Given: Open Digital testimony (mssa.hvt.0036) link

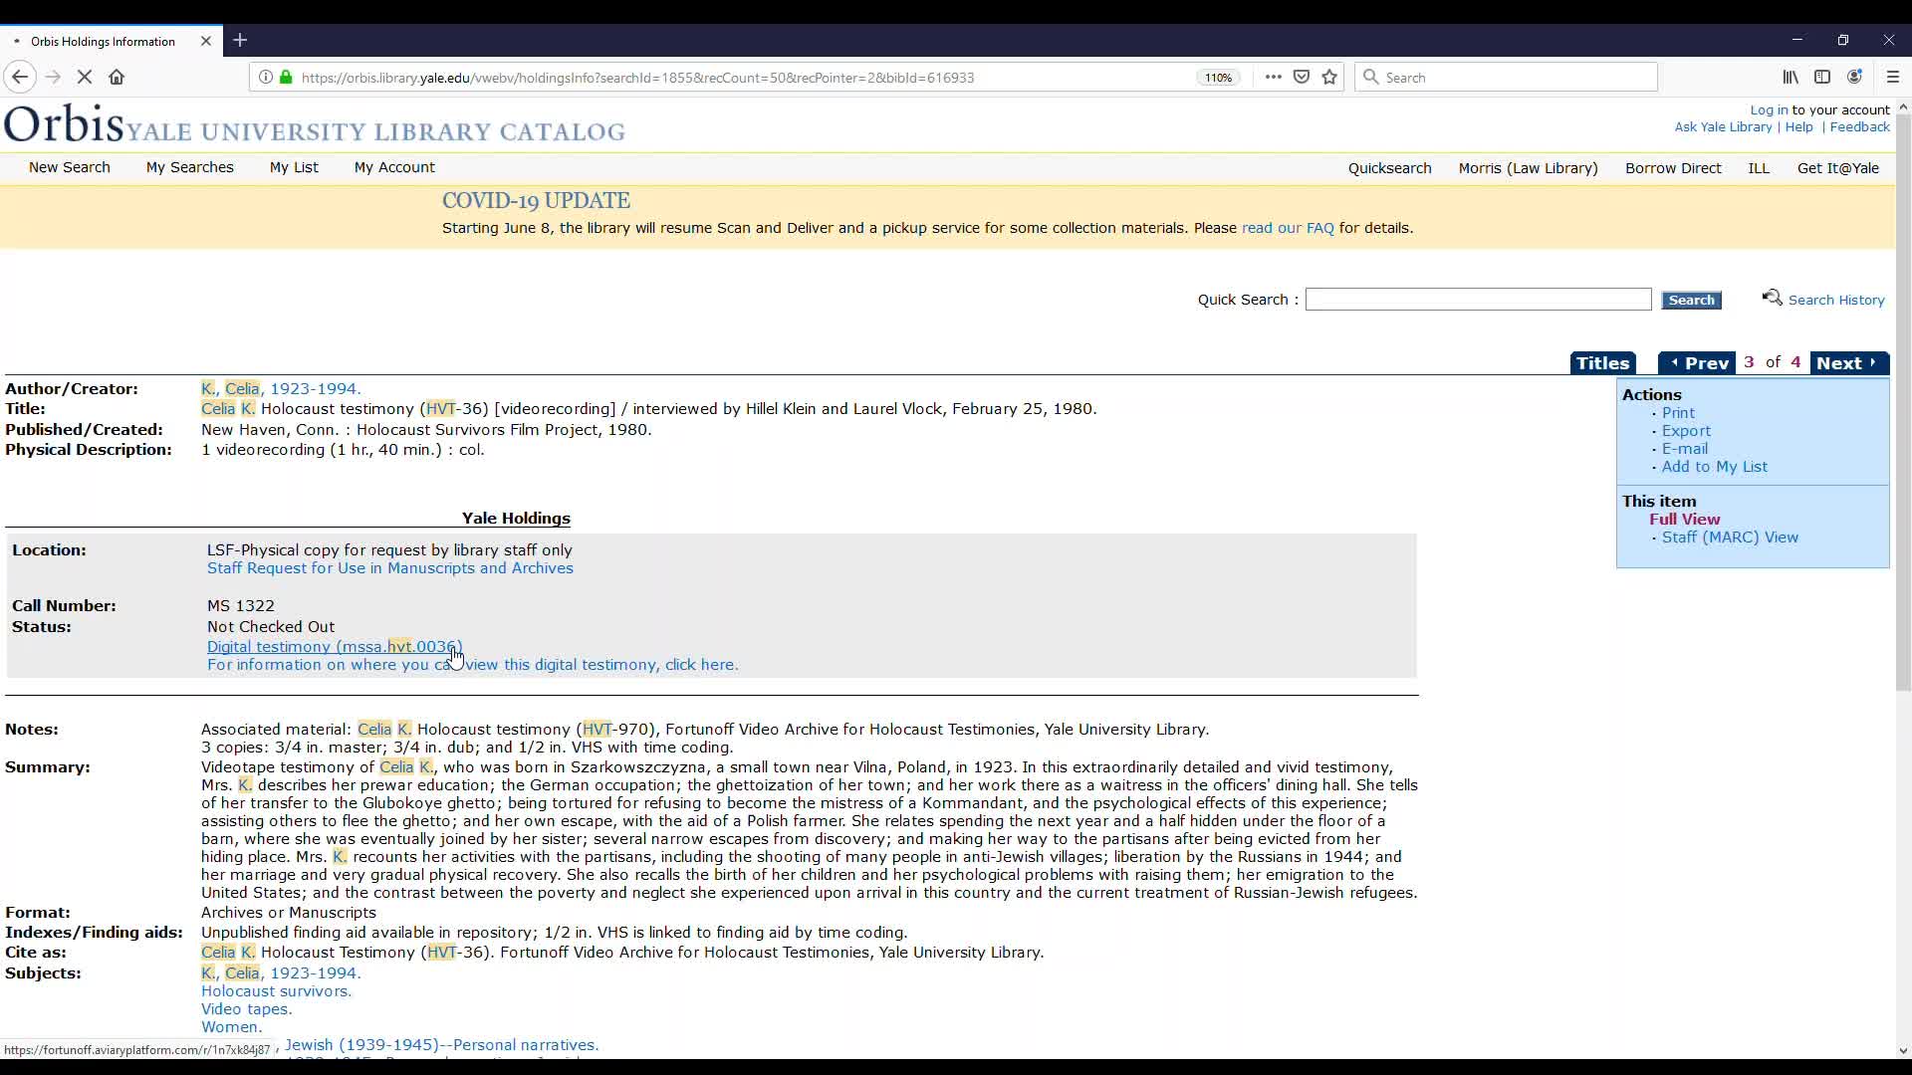Looking at the screenshot, I should pos(335,647).
